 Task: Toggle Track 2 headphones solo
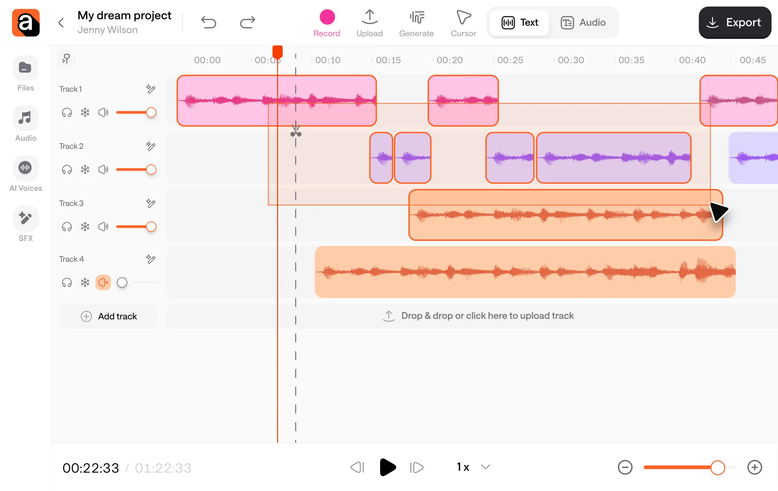click(67, 170)
